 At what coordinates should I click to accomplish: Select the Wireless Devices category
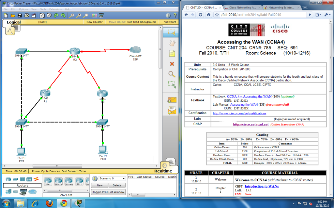click(x=29, y=179)
